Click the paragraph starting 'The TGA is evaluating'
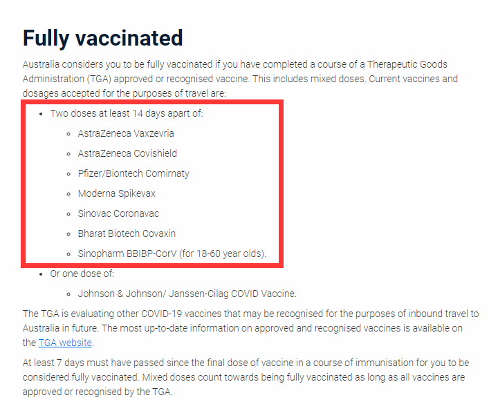489x402 pixels. coord(250,328)
